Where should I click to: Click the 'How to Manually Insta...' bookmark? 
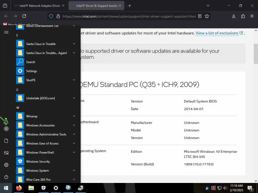(21, 24)
